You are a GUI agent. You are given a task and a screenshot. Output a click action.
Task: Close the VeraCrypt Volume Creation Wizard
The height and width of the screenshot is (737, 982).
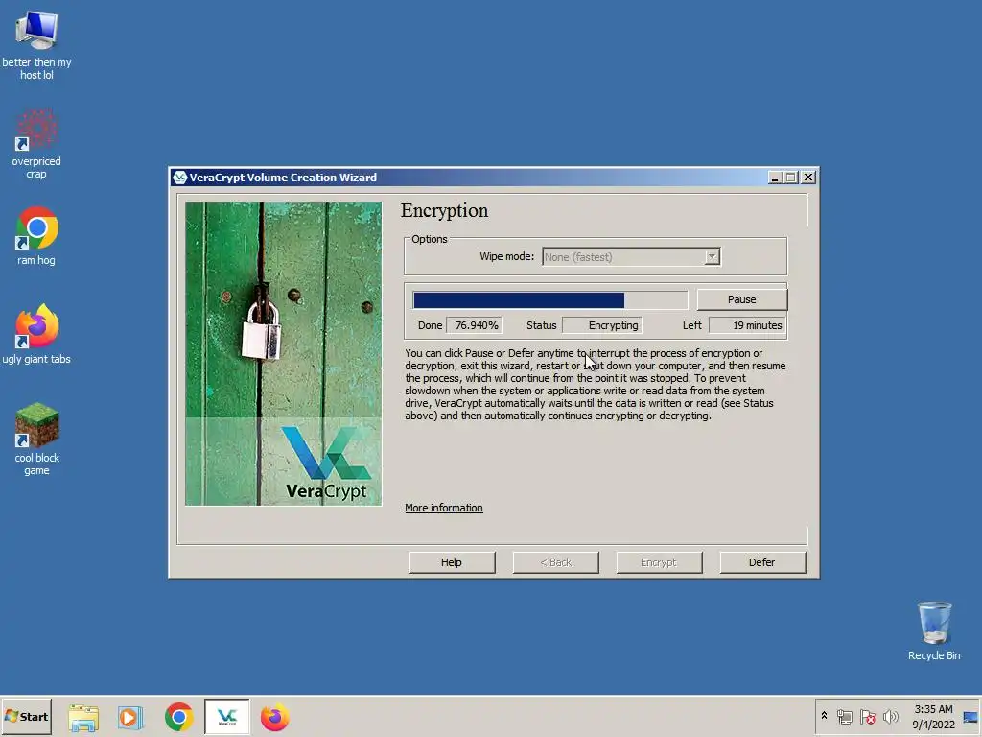pyautogui.click(x=808, y=178)
